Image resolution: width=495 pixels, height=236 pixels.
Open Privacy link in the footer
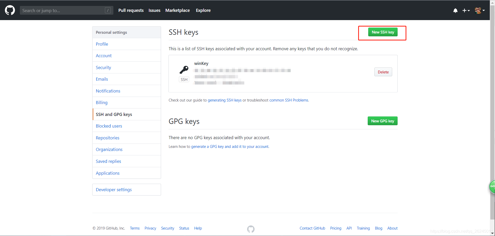click(x=150, y=228)
